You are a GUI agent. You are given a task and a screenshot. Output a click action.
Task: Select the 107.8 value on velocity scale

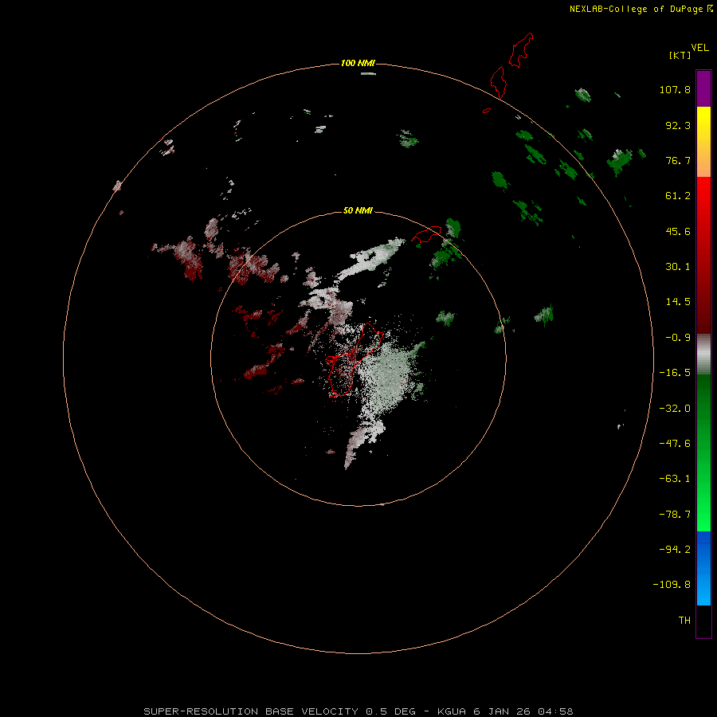tap(675, 89)
